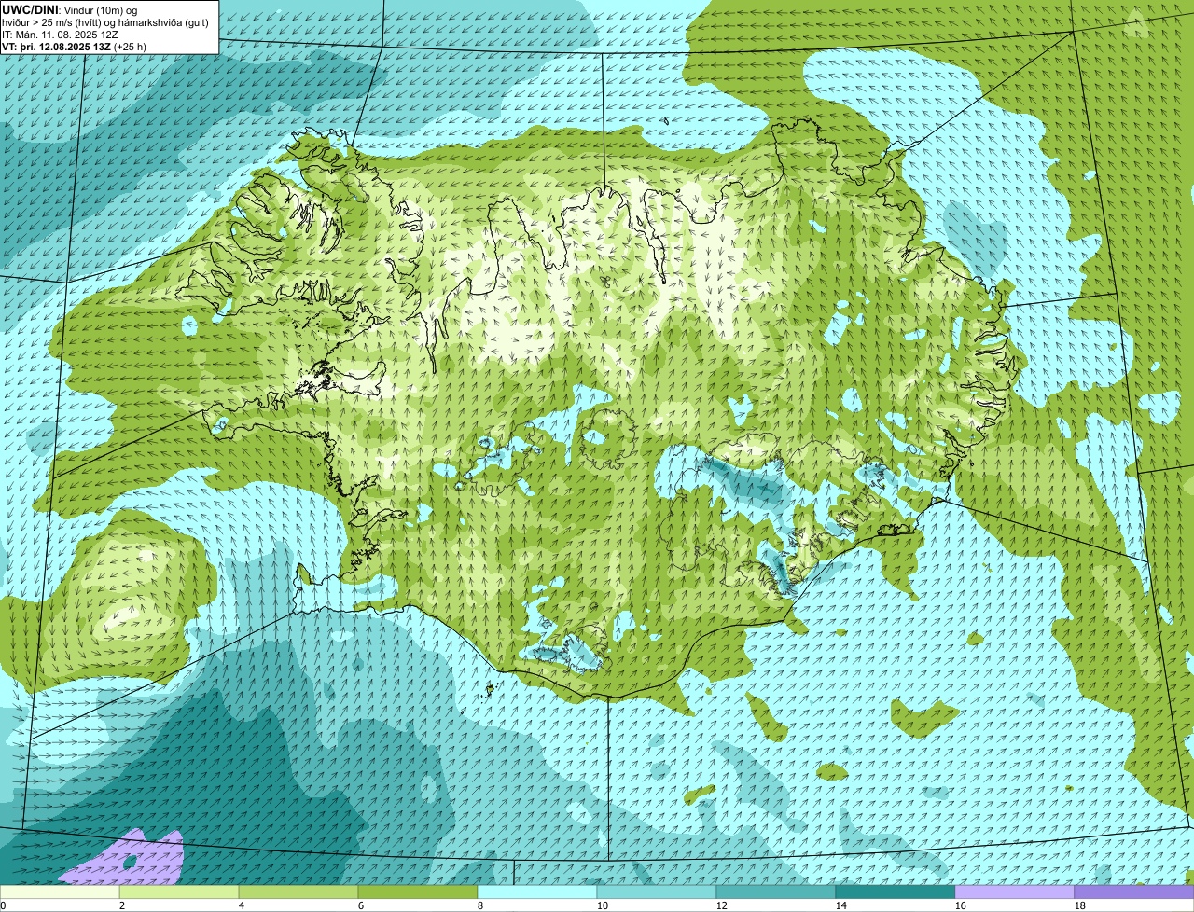Image resolution: width=1194 pixels, height=912 pixels.
Task: Click the "VT: þri. 12.08.2025 13Z (+25 h)" text
Action: (x=74, y=47)
